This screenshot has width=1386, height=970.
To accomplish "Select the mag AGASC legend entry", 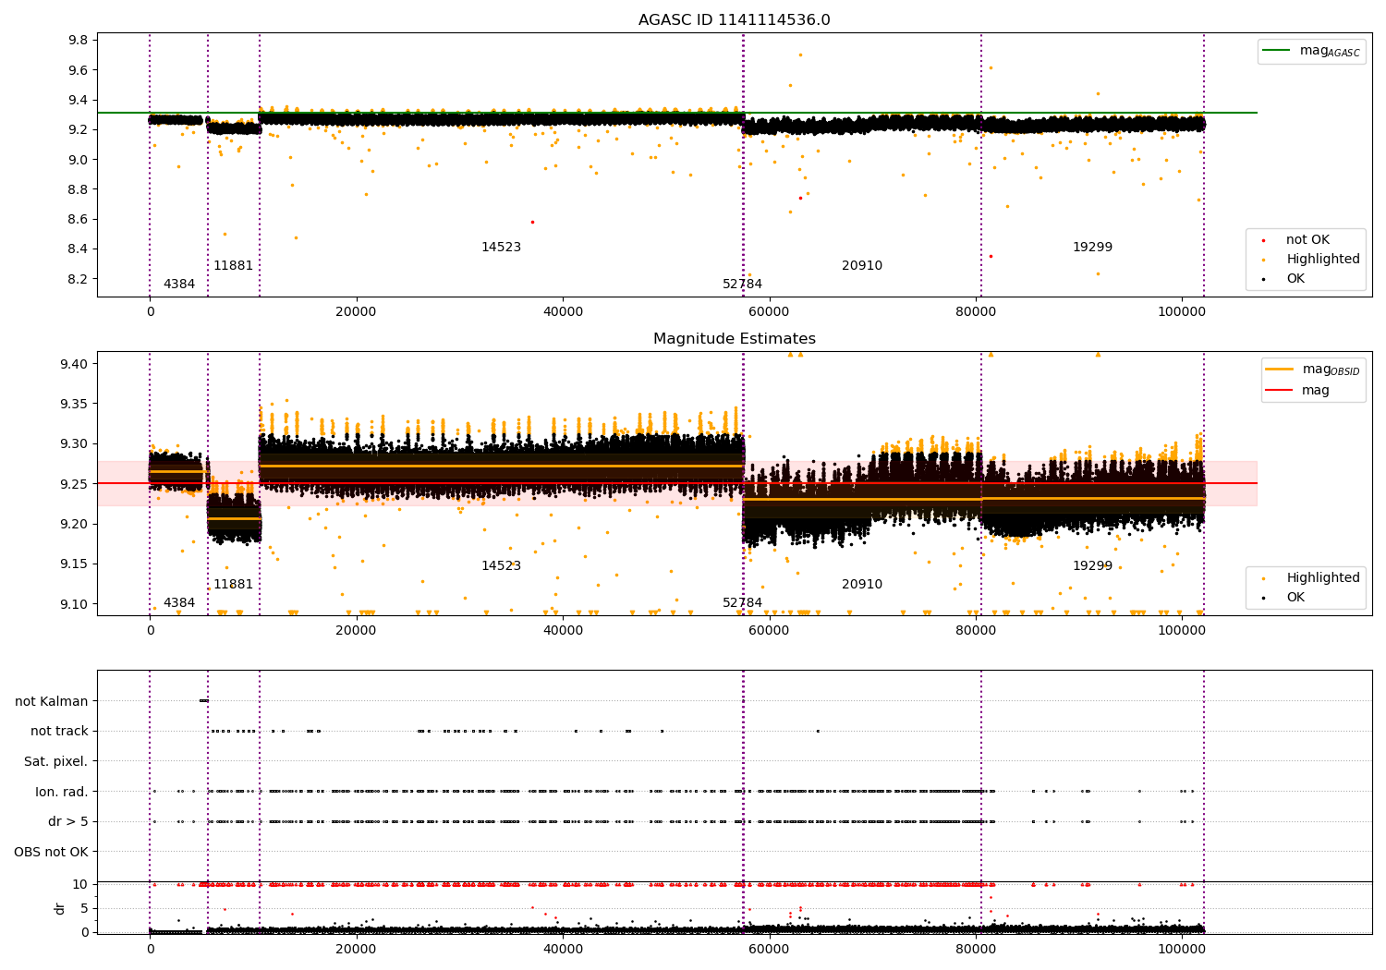I will point(1311,51).
